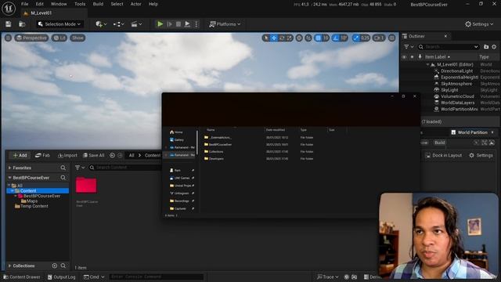The image size is (501, 282).
Task: Click the add collection plus icon
Action: coord(55,266)
